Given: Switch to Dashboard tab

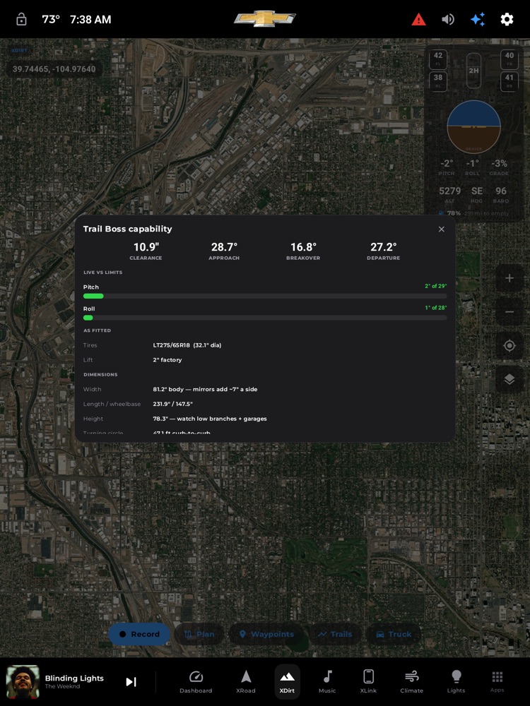Looking at the screenshot, I should [x=196, y=682].
